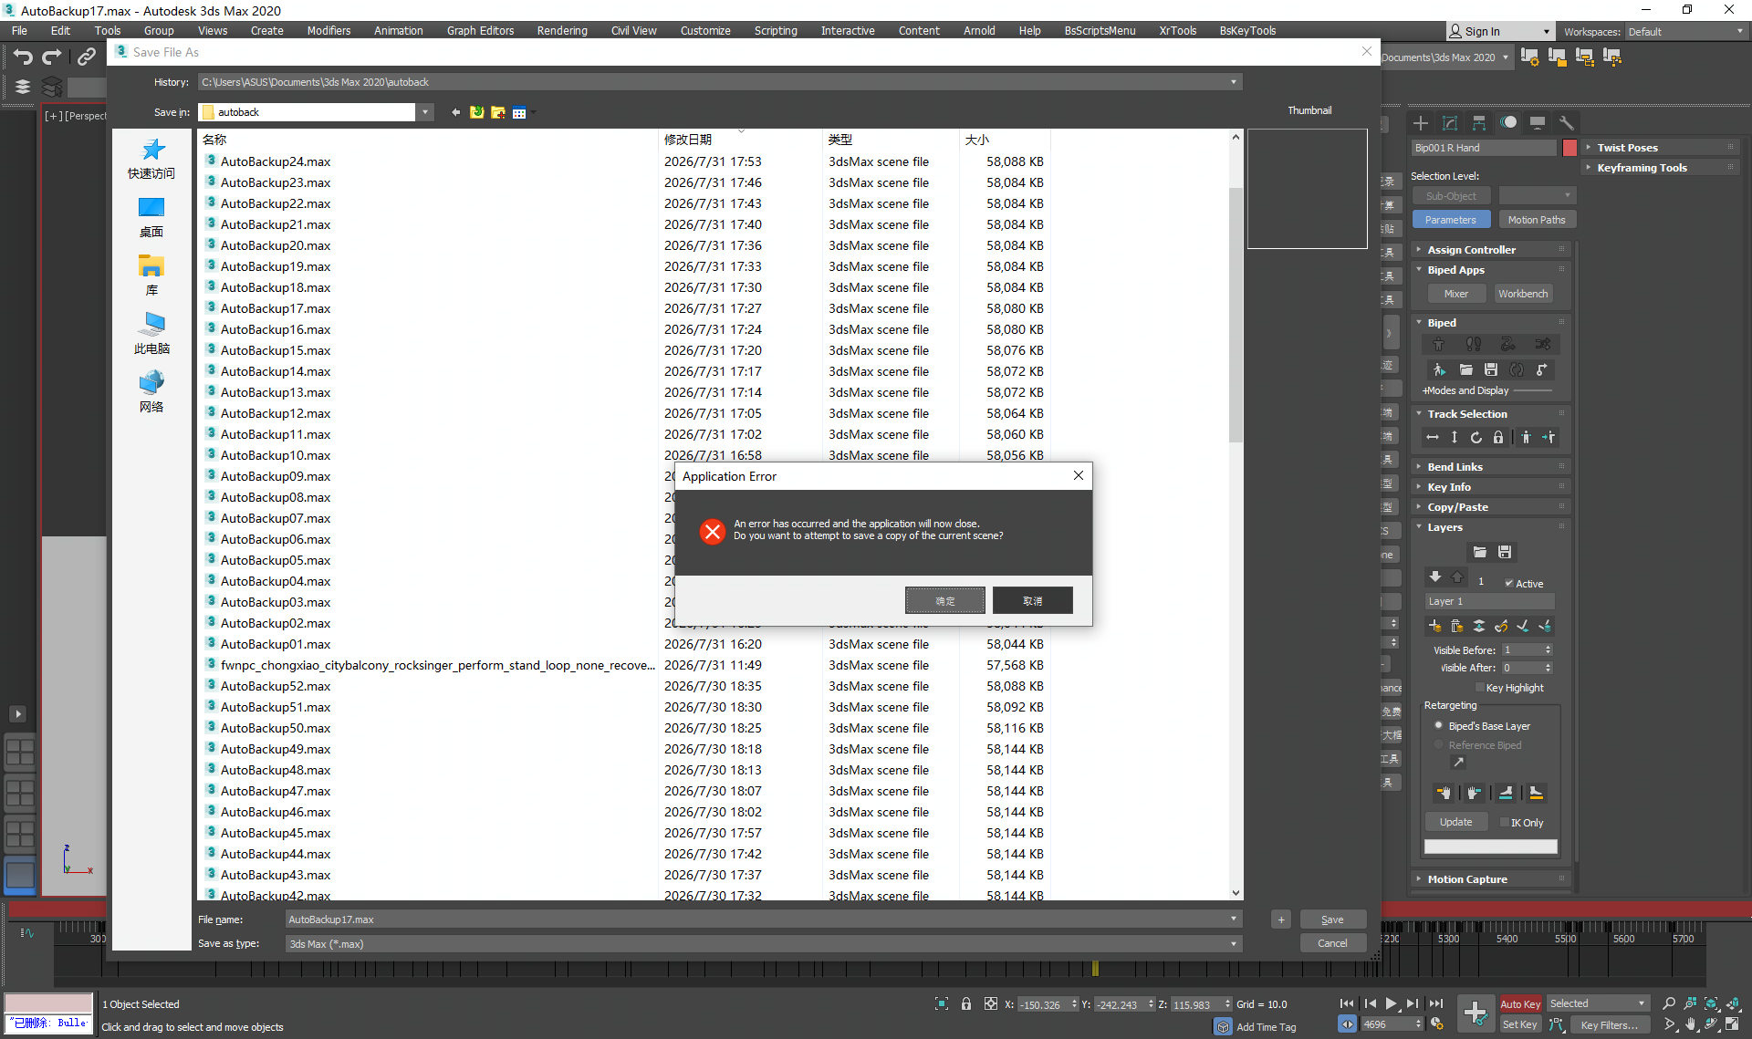Create a new folder in Save dialog
Image resolution: width=1752 pixels, height=1039 pixels.
coord(498,112)
